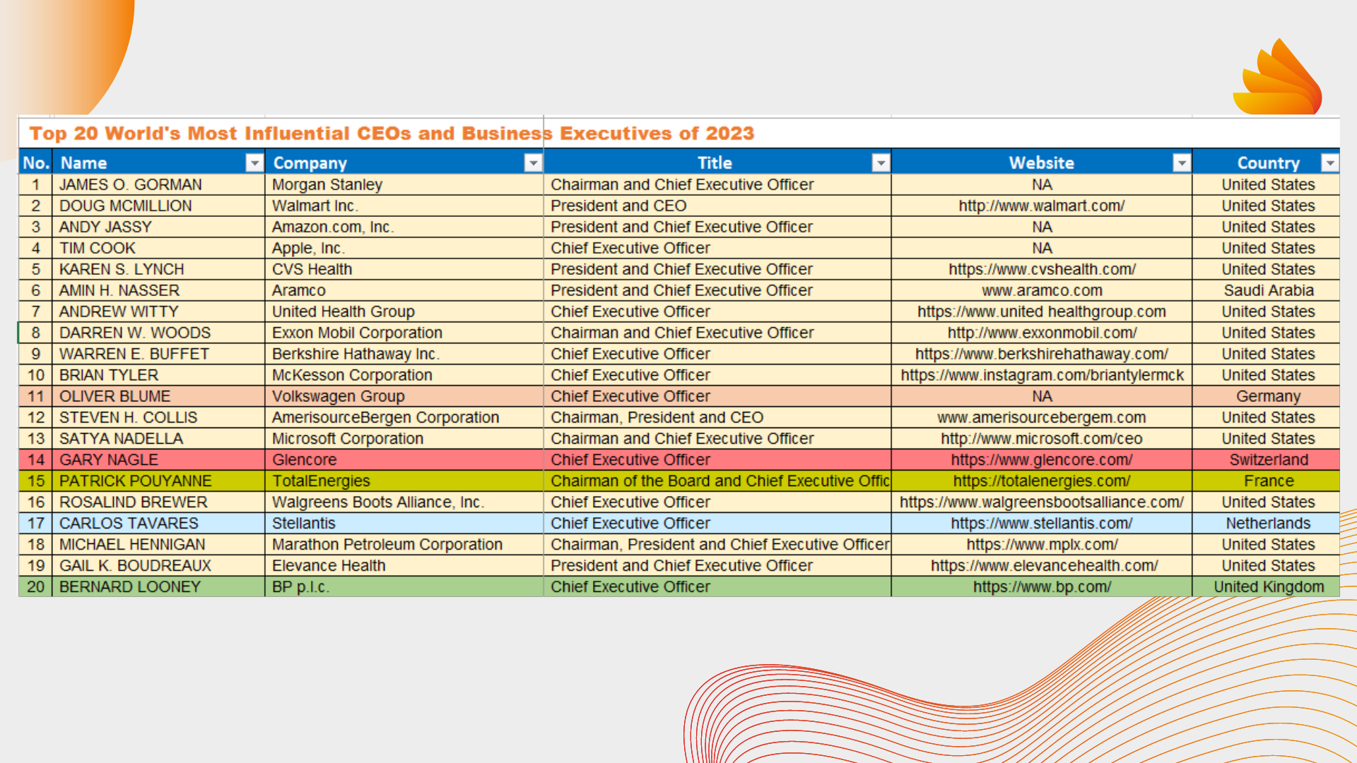
Task: Click the Top 20 CEOs title text
Action: (x=392, y=134)
